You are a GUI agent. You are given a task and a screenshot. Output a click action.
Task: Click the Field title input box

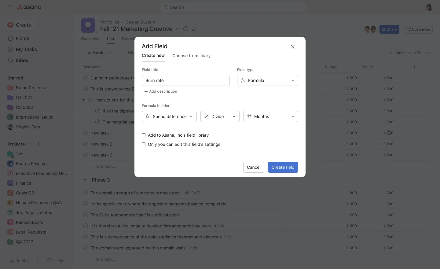[185, 80]
